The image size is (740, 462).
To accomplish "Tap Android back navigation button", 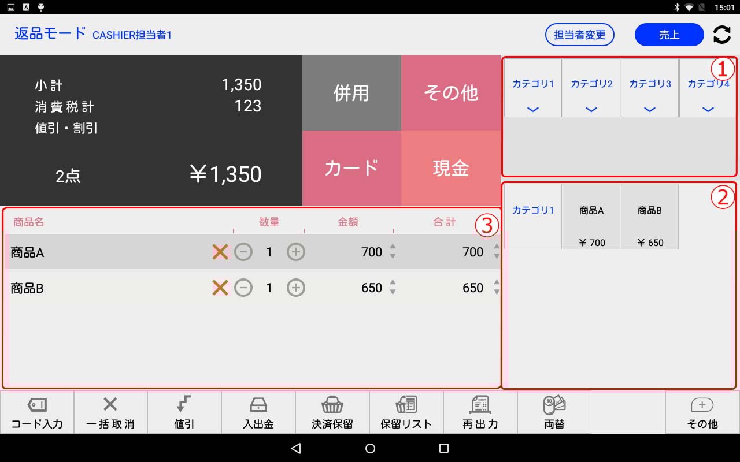I will 296,448.
